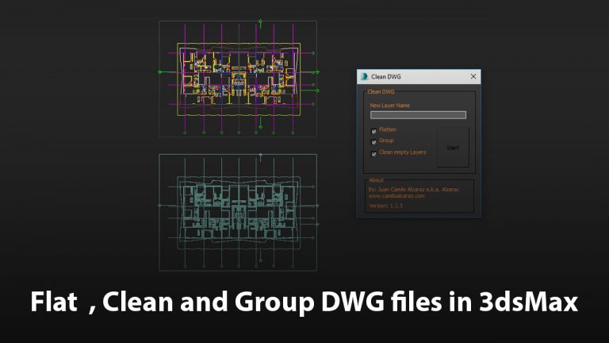
Task: Click the Version 1.1.3 text
Action: (x=386, y=205)
